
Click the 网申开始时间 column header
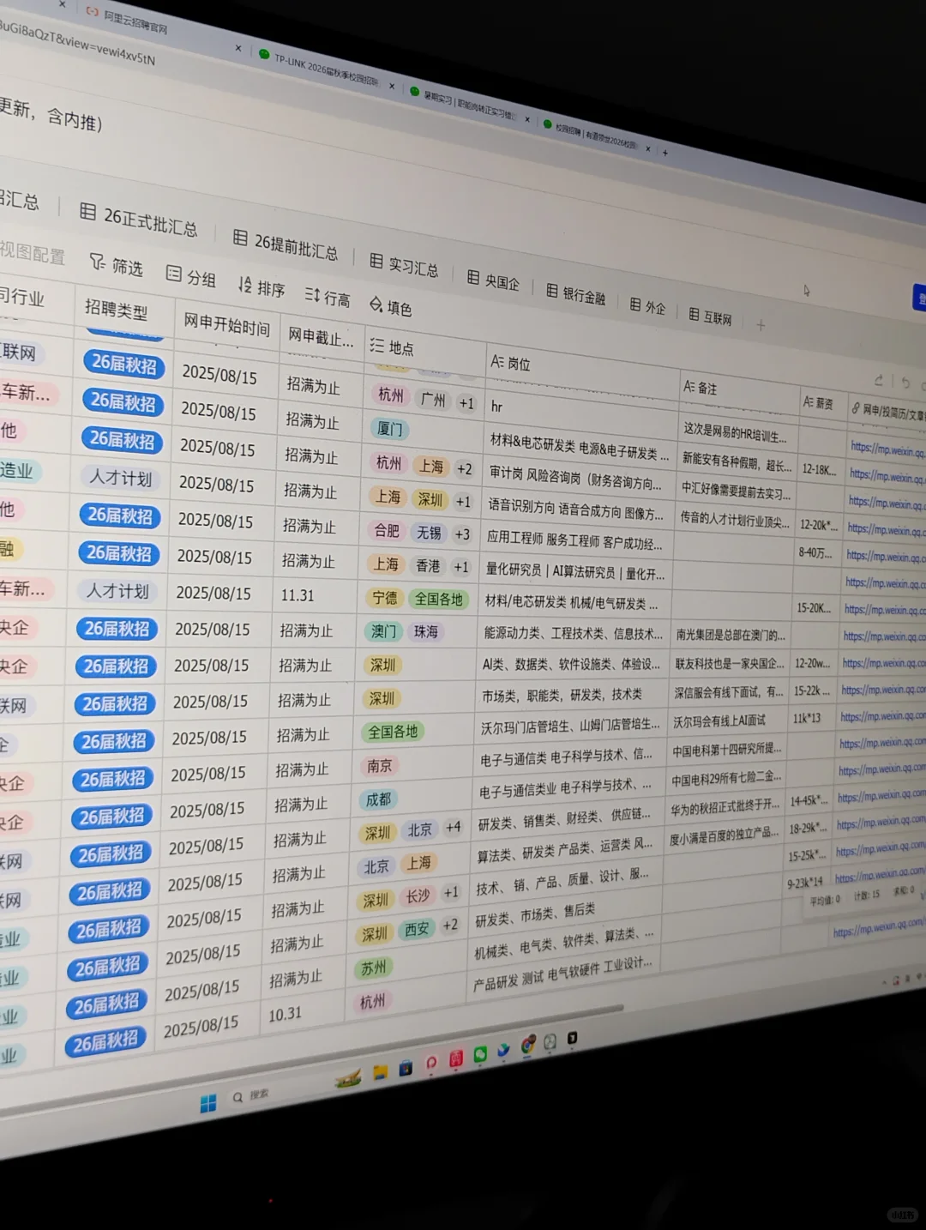227,325
